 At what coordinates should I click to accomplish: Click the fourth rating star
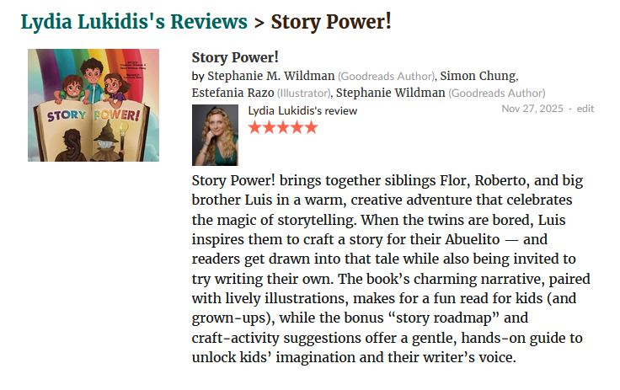pos(297,127)
